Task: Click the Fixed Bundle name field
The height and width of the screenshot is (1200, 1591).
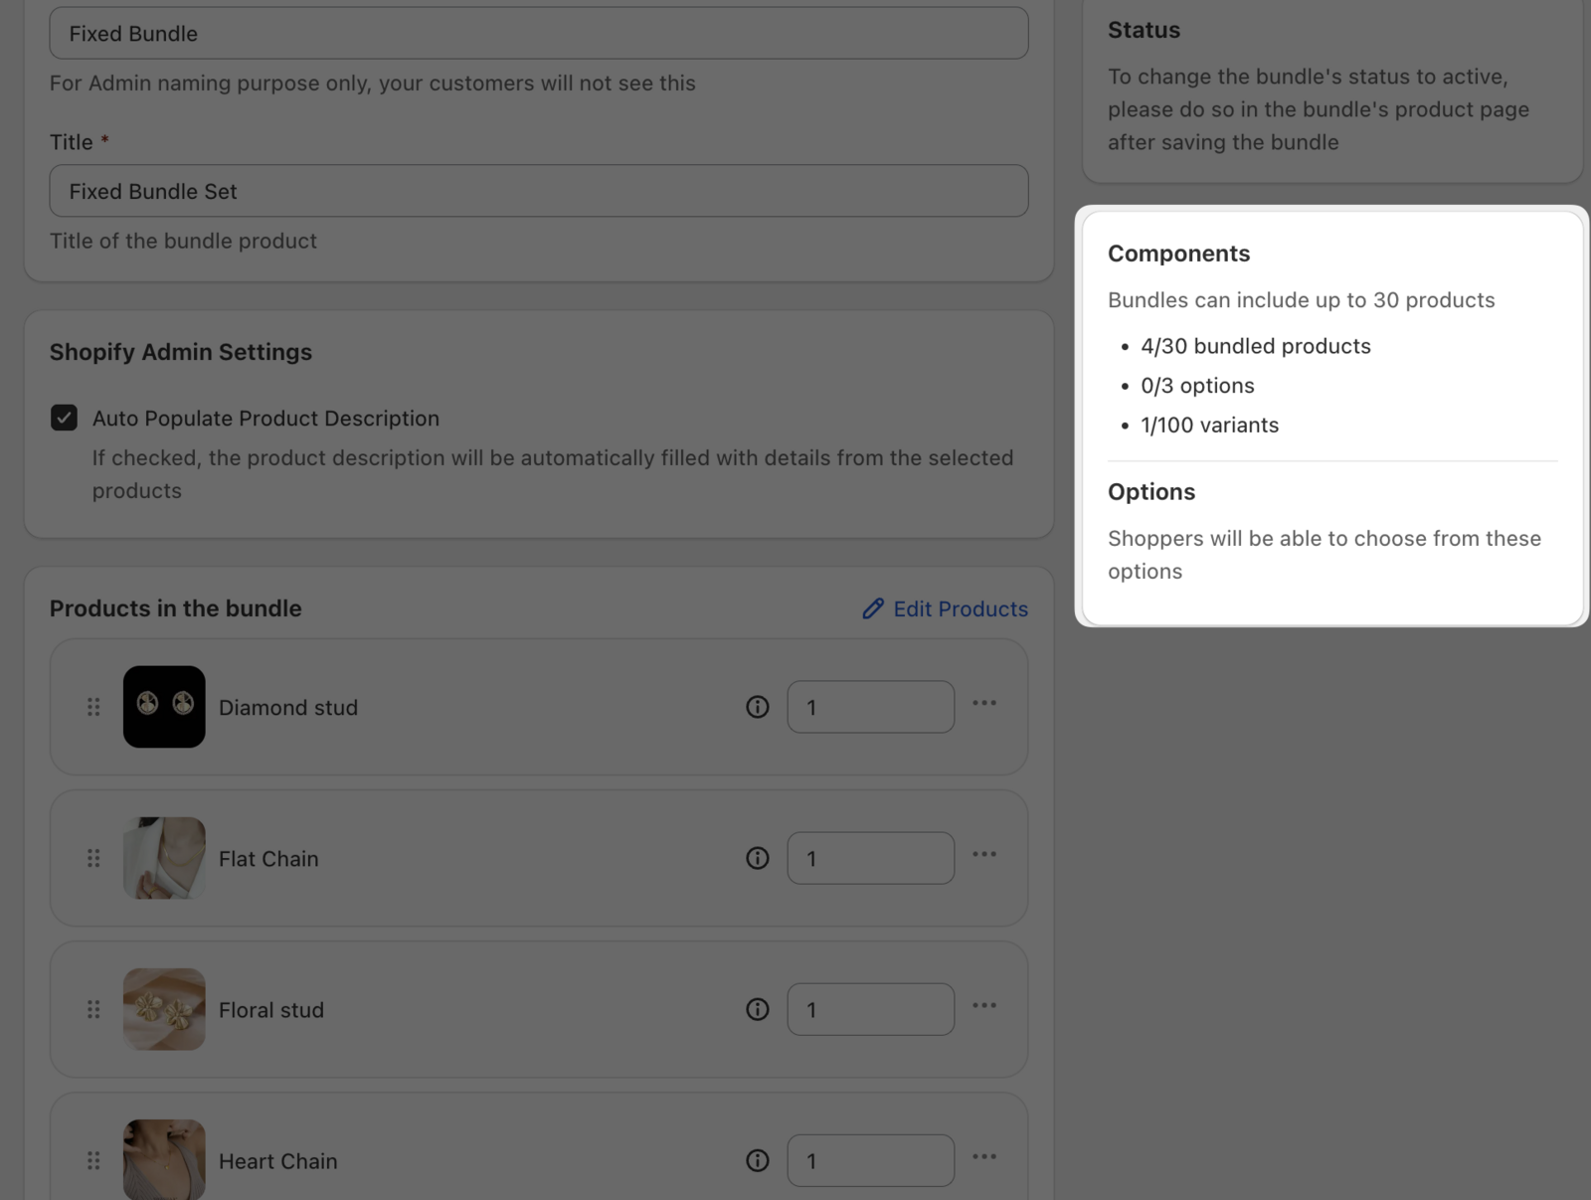Action: click(538, 33)
